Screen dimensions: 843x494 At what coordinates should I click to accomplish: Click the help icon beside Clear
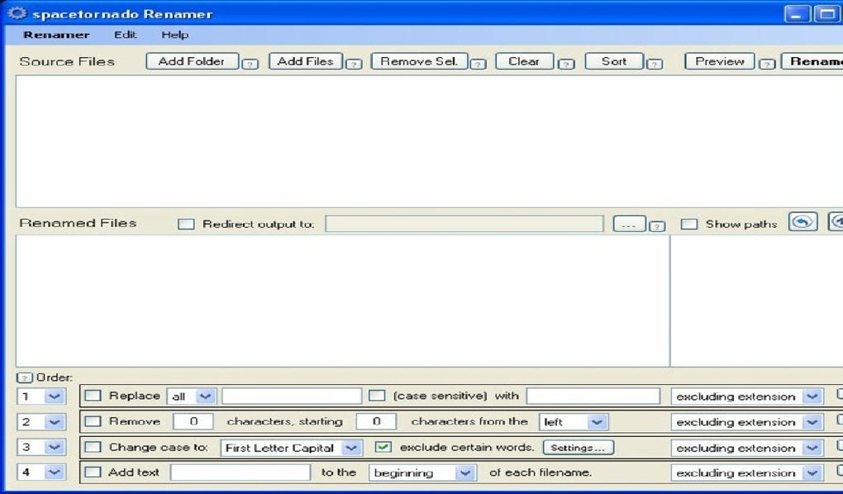coord(566,64)
